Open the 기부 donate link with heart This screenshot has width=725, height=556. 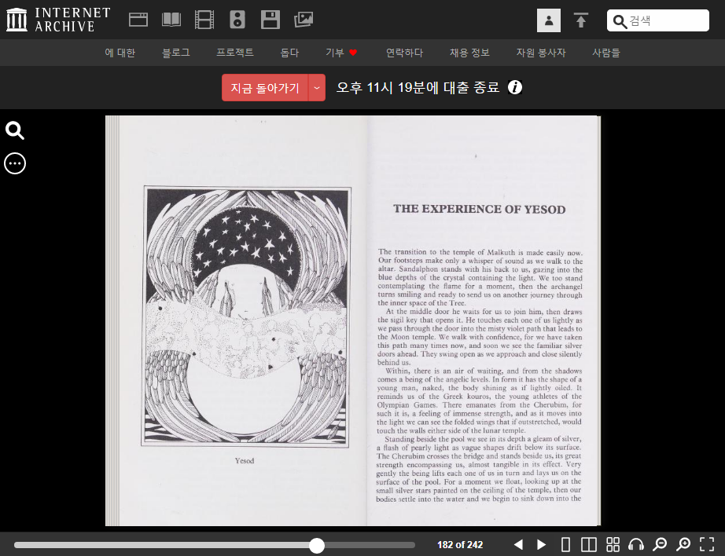(342, 53)
